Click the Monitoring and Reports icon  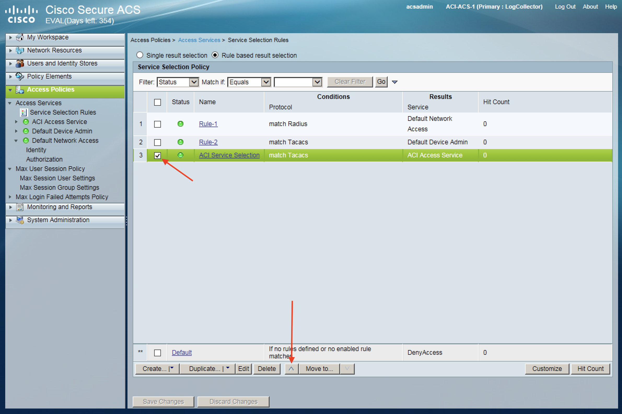[x=20, y=207]
